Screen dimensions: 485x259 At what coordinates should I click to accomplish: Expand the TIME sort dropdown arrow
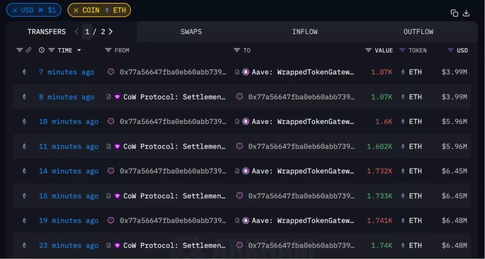[79, 50]
